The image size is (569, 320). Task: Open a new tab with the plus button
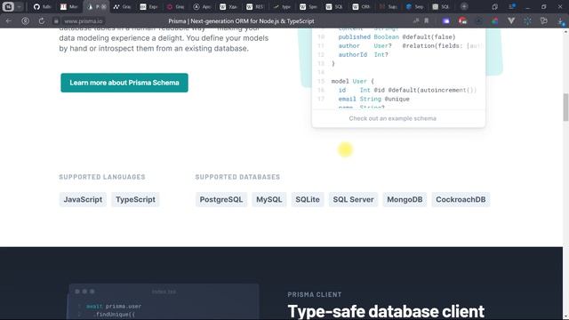464,6
